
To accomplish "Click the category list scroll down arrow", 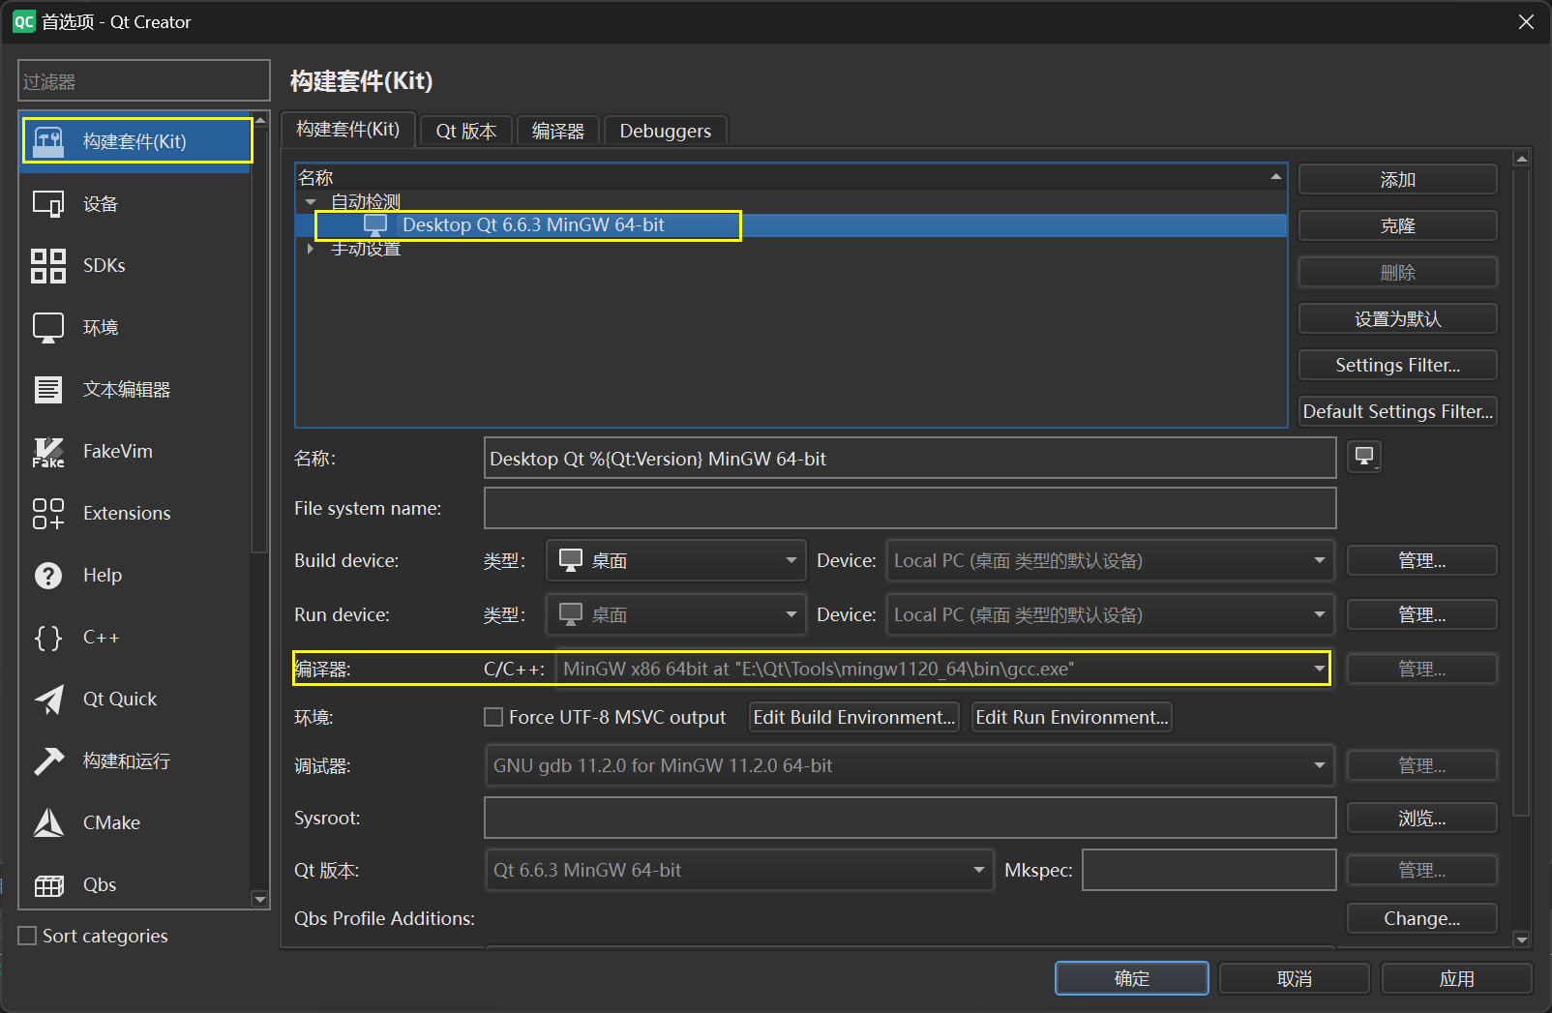I will pyautogui.click(x=259, y=899).
